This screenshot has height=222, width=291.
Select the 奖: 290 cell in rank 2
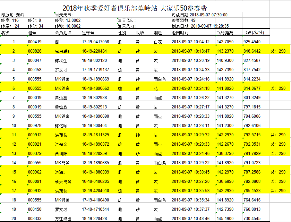(x=278, y=51)
